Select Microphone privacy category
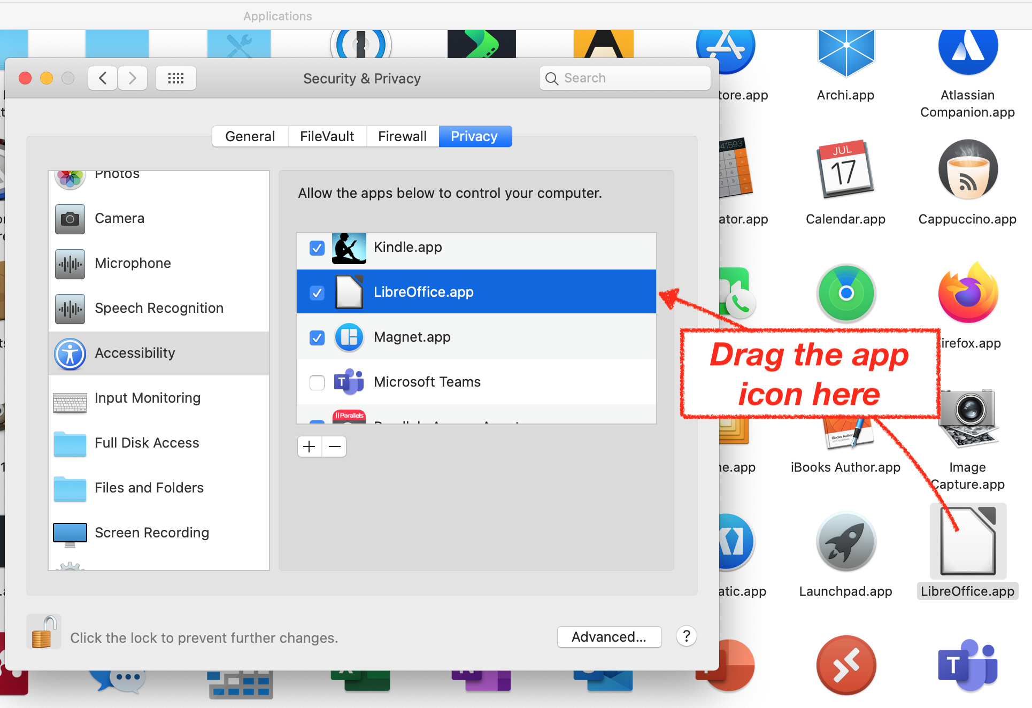This screenshot has width=1032, height=708. coord(133,264)
